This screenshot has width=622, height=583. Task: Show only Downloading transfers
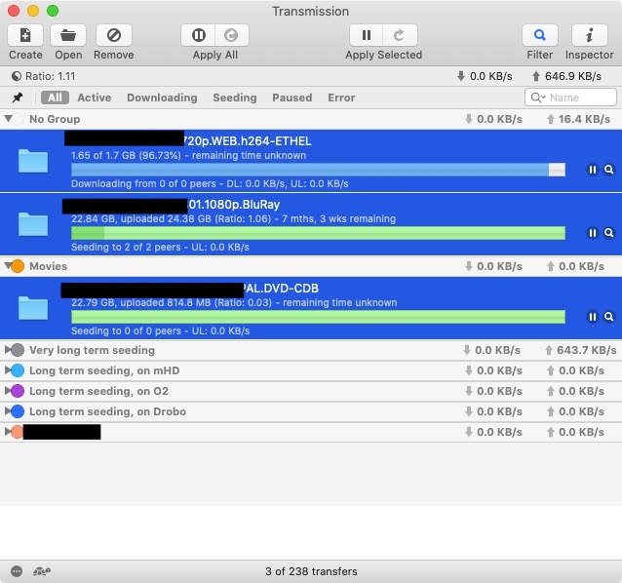pyautogui.click(x=162, y=97)
